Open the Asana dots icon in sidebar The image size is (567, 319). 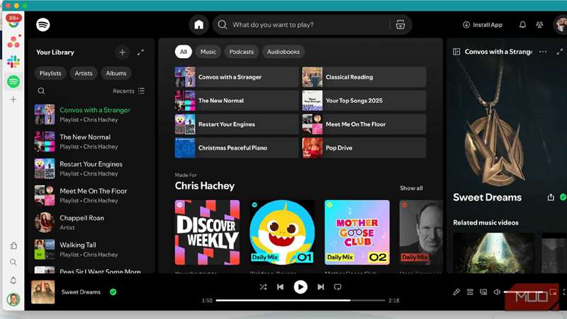point(13,42)
